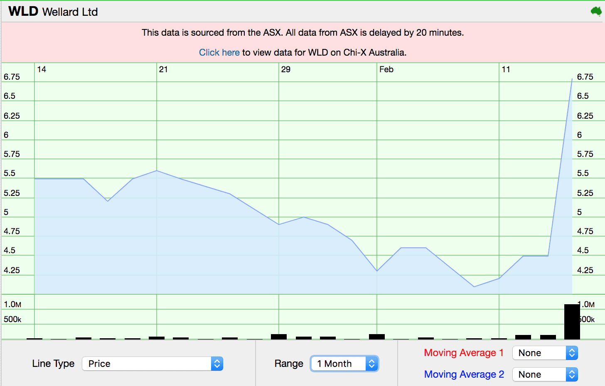Click the 'Line Type' label
The image size is (605, 386).
click(53, 364)
